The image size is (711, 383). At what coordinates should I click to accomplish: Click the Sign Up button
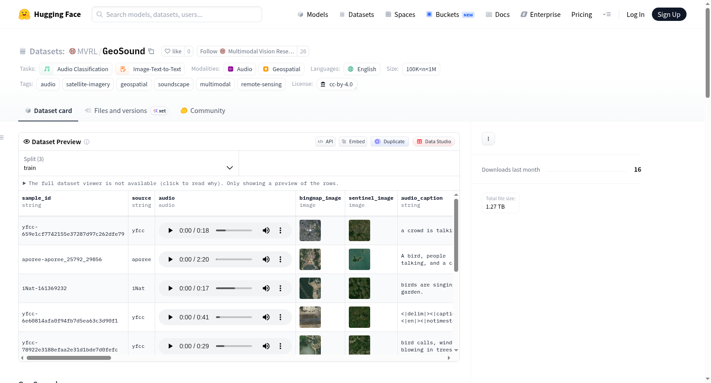coord(669,14)
